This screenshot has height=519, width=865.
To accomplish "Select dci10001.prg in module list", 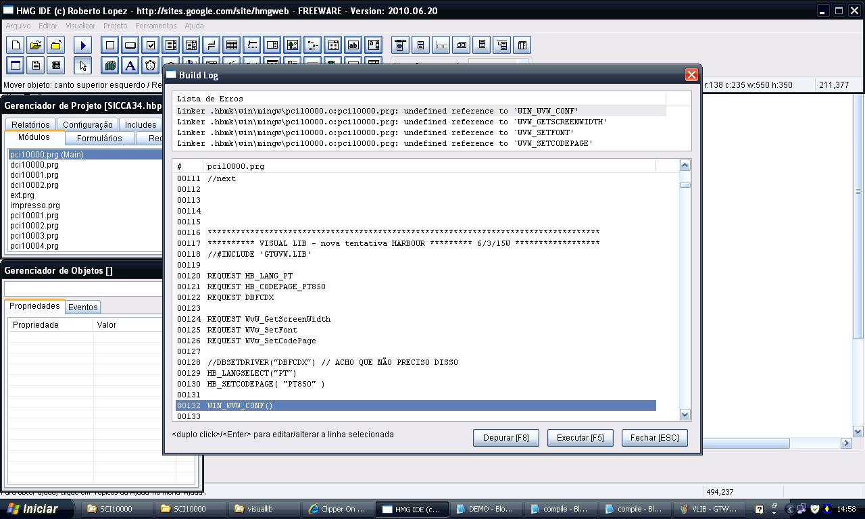I will [34, 175].
